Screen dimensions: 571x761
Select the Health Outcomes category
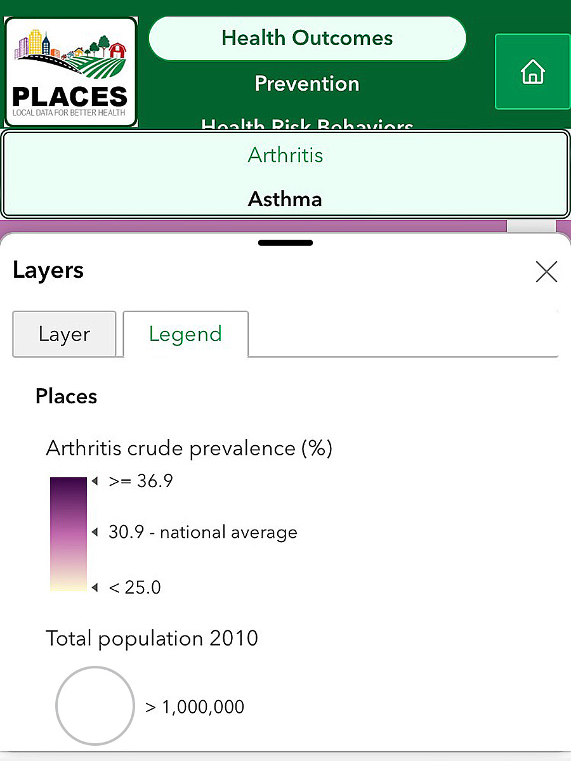[x=307, y=38]
